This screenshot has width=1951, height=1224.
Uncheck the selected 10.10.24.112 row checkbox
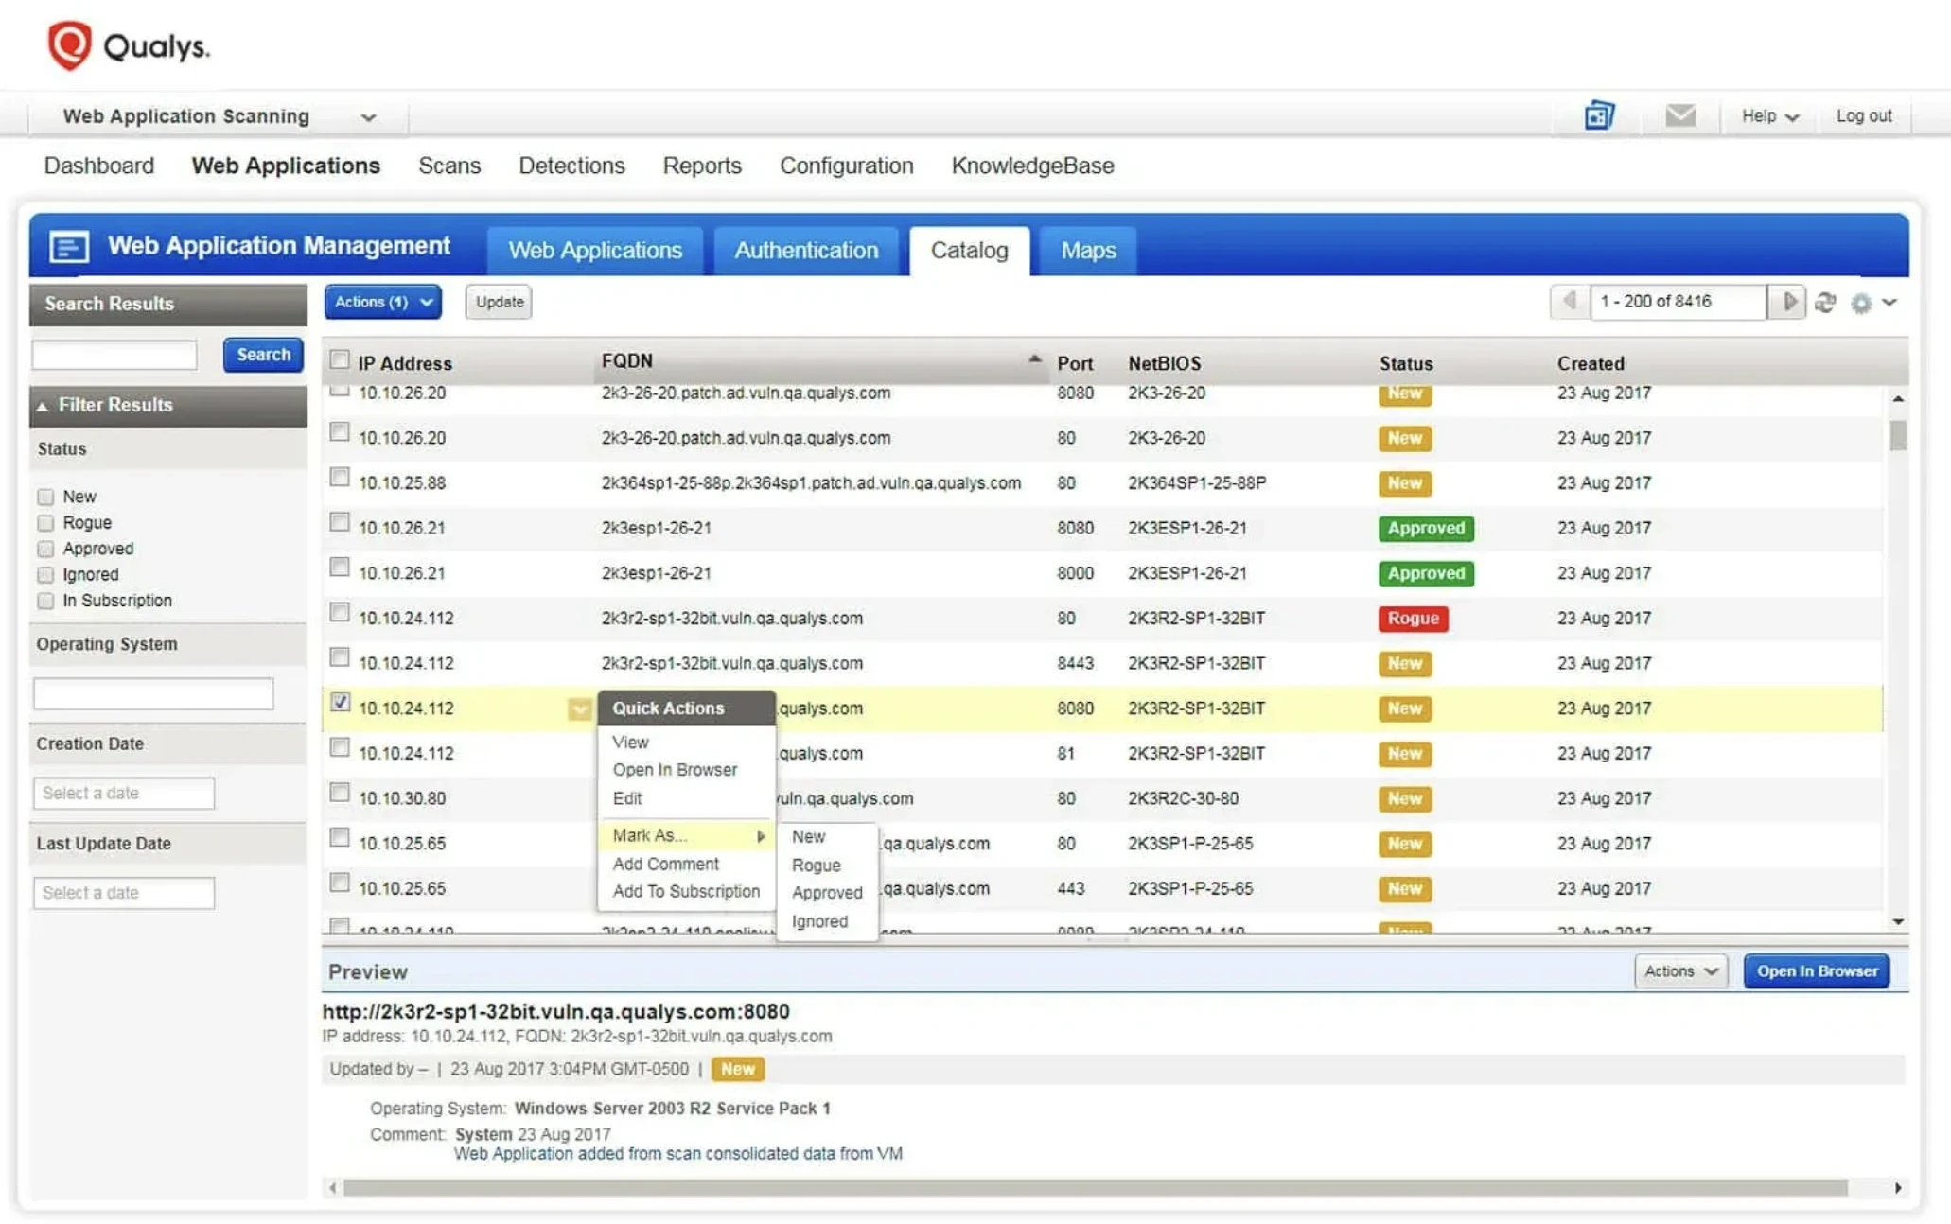pyautogui.click(x=340, y=703)
